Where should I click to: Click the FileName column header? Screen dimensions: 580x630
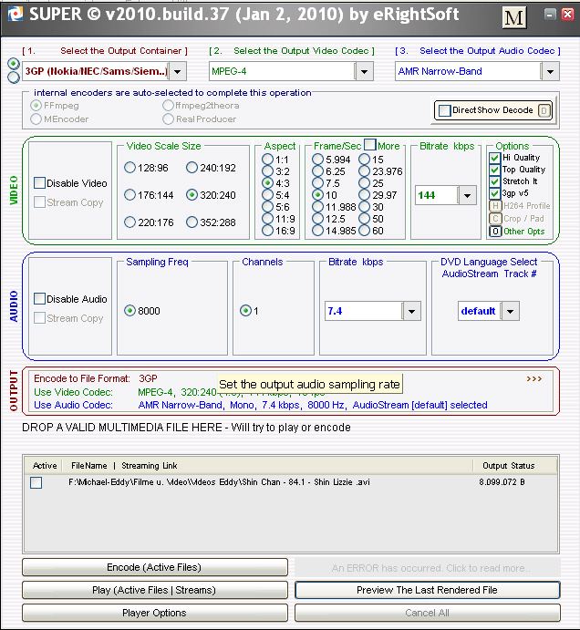click(88, 466)
